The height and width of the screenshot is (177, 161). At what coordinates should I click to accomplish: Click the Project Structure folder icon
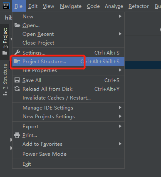coord(17,62)
